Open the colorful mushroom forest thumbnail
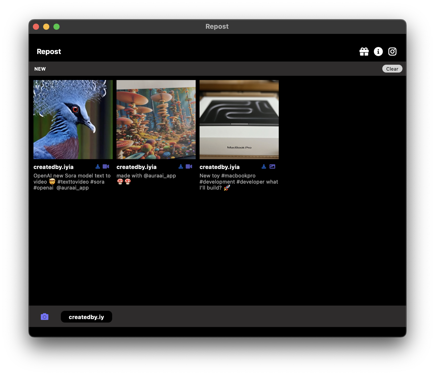This screenshot has width=435, height=375. [156, 120]
